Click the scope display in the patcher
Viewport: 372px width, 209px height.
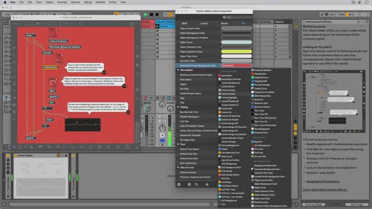(x=83, y=125)
